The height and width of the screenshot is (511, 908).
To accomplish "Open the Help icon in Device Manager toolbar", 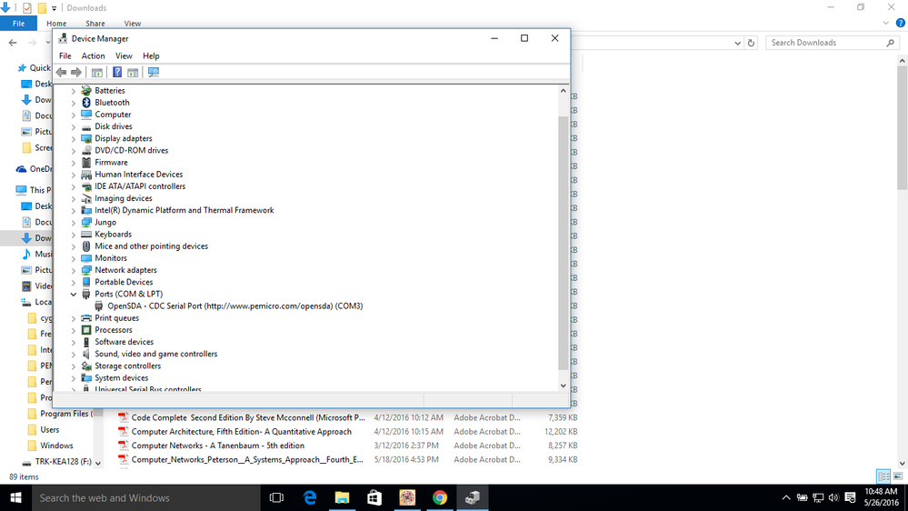I will [x=117, y=73].
